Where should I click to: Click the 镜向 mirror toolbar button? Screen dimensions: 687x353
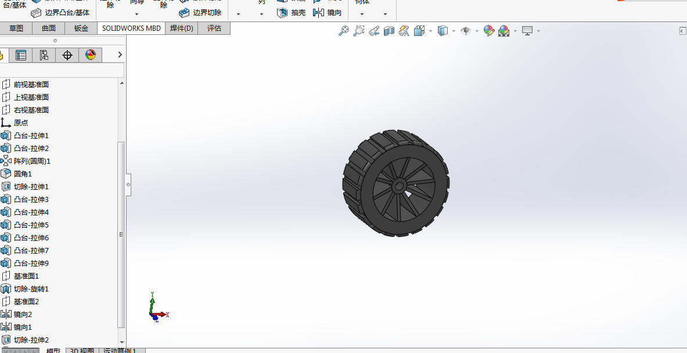pyautogui.click(x=328, y=13)
